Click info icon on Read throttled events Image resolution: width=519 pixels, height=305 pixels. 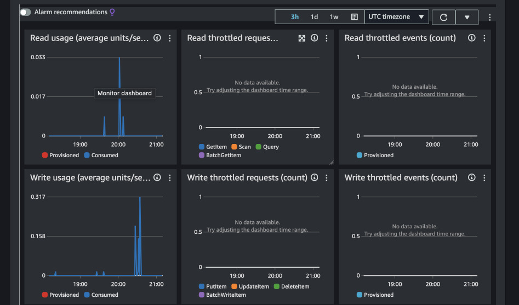(471, 38)
